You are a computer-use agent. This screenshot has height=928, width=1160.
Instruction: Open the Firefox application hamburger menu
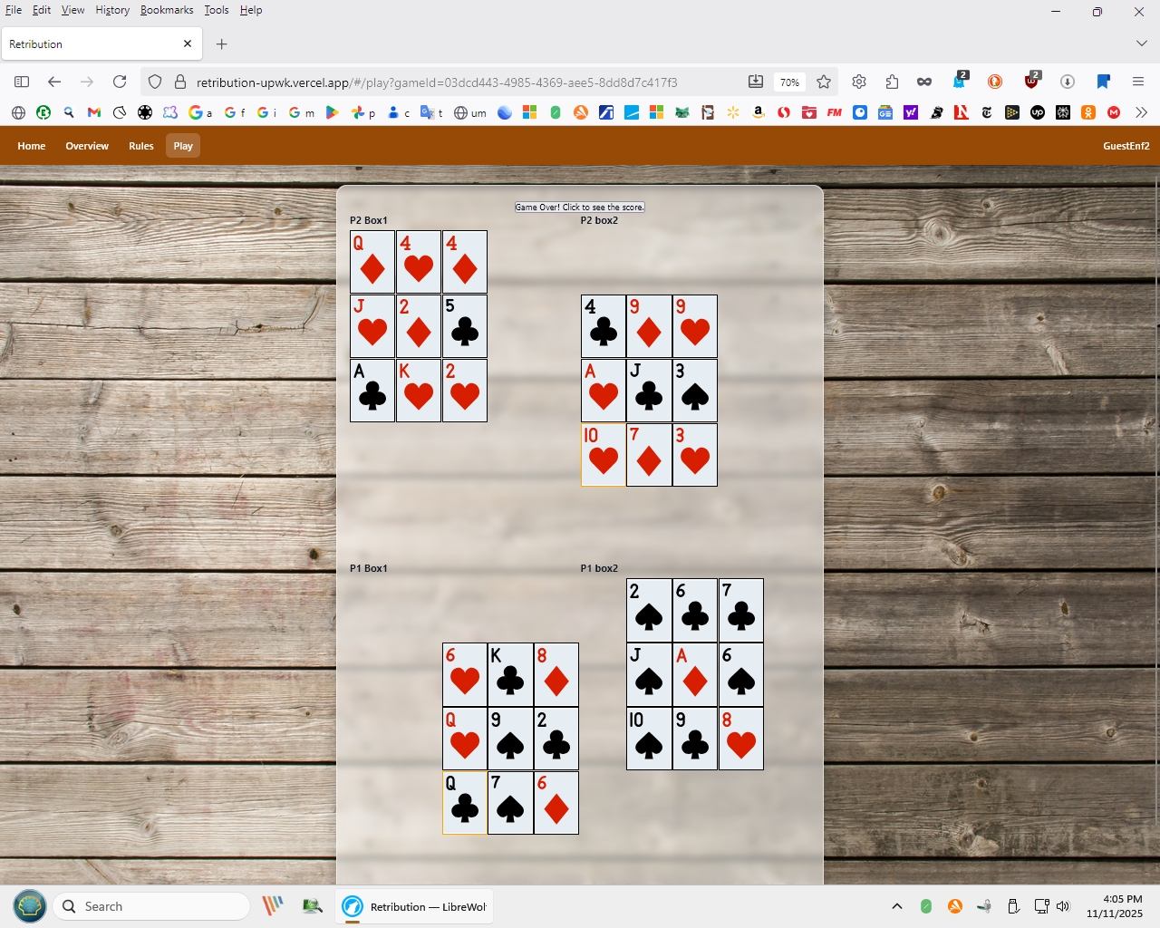1138,82
